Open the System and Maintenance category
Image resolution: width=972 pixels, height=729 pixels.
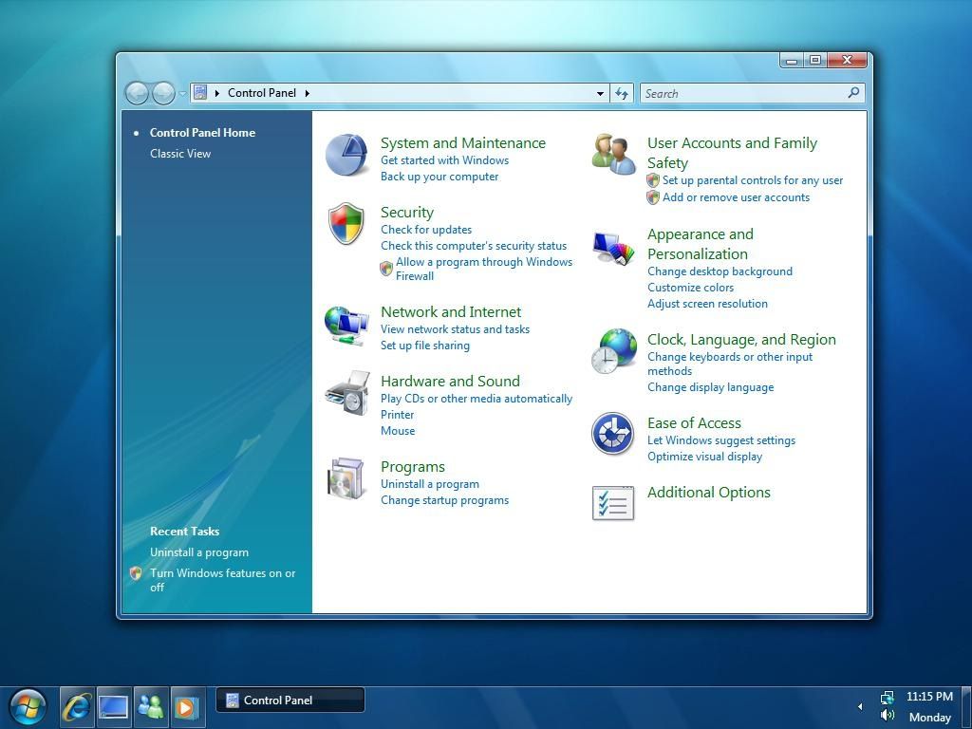pyautogui.click(x=463, y=143)
